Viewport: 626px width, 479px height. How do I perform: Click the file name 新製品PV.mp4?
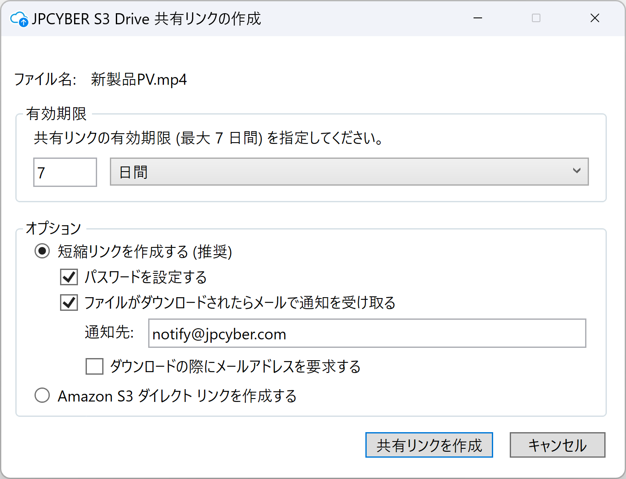(139, 80)
